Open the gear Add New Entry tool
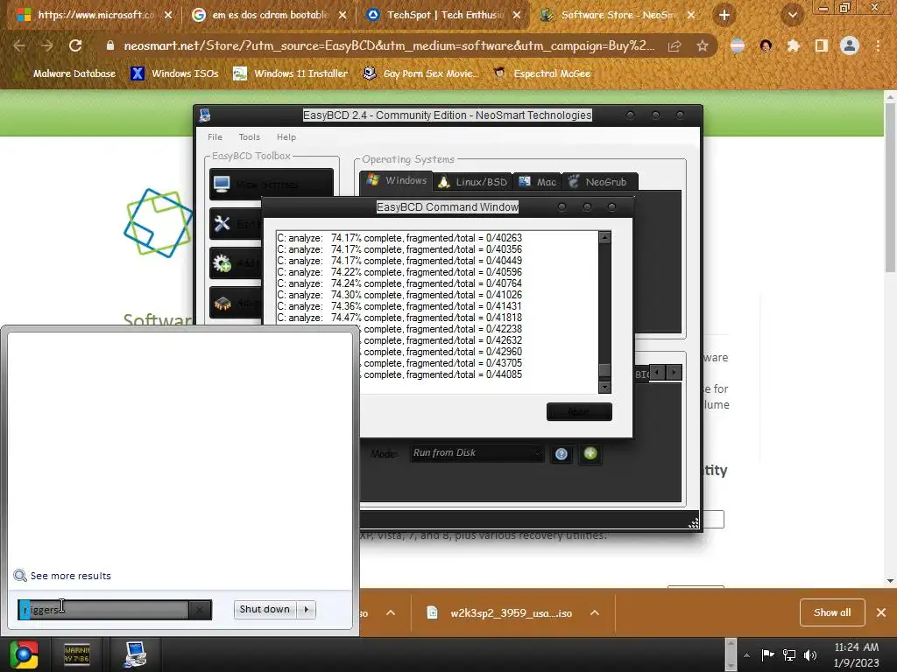 click(237, 262)
